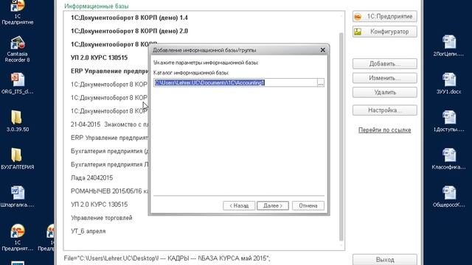Open the БУХГАЛТЕРИЯ desktop folder
This screenshot has height=265, width=472.
coord(17,159)
